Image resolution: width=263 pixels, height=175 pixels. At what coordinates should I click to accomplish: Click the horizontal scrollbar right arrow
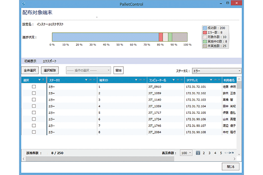[234, 159]
